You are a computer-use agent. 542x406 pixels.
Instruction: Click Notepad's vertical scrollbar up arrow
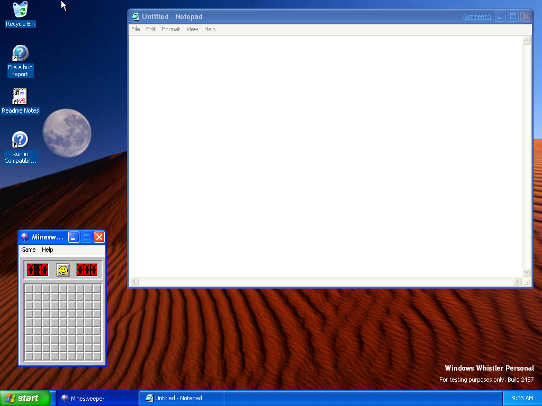coord(526,40)
